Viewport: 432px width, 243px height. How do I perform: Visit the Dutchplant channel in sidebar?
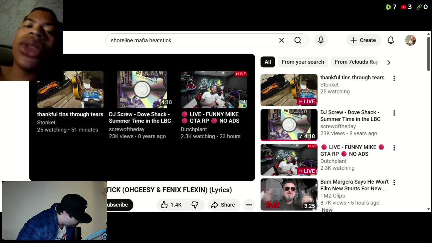tap(333, 161)
